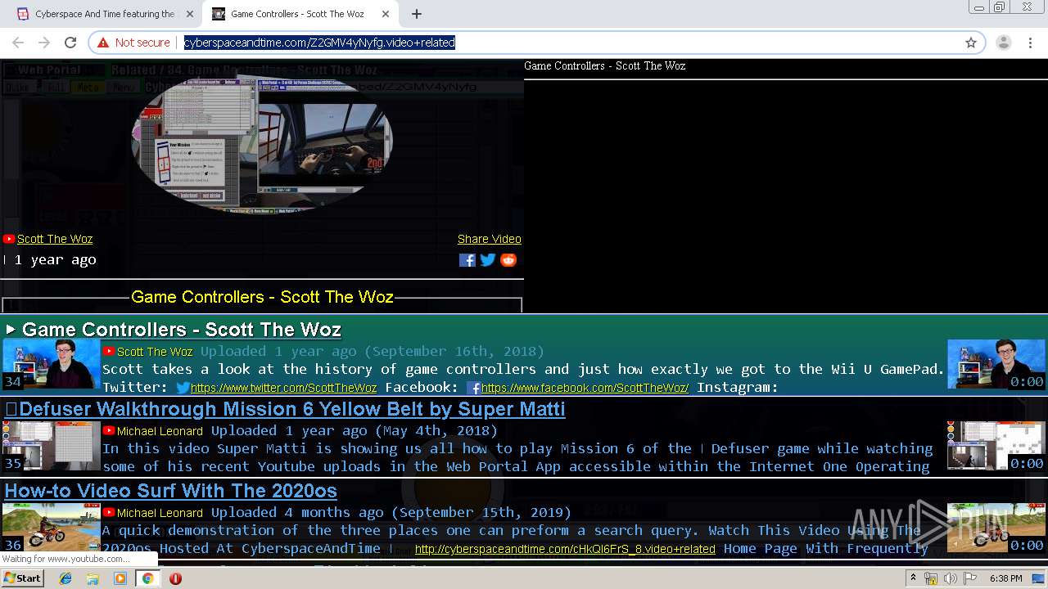
Task: Share video on Twitter icon
Action: pyautogui.click(x=488, y=260)
